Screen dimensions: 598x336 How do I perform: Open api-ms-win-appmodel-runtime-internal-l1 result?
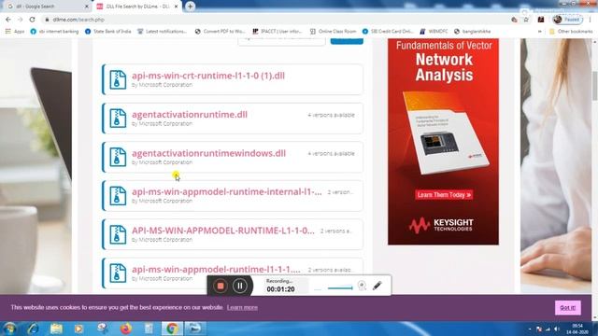[226, 191]
